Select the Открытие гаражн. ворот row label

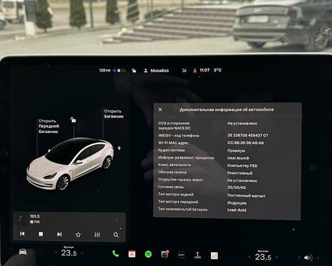(x=180, y=180)
